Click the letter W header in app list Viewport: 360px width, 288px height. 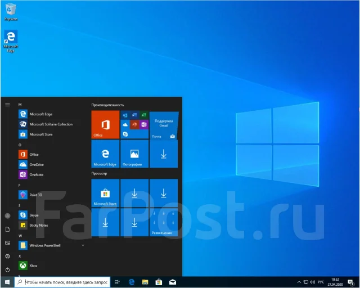[x=20, y=236]
